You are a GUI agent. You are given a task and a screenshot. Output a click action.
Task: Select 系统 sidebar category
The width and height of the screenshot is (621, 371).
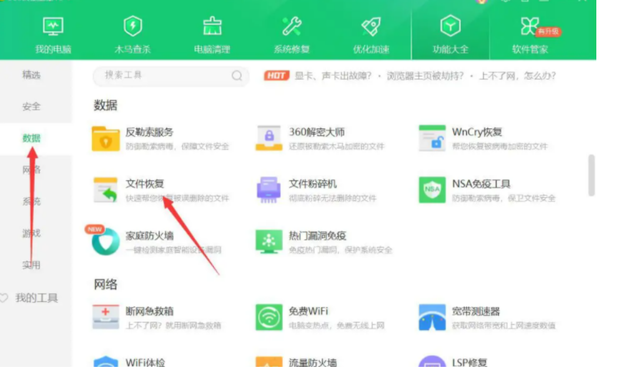[31, 201]
